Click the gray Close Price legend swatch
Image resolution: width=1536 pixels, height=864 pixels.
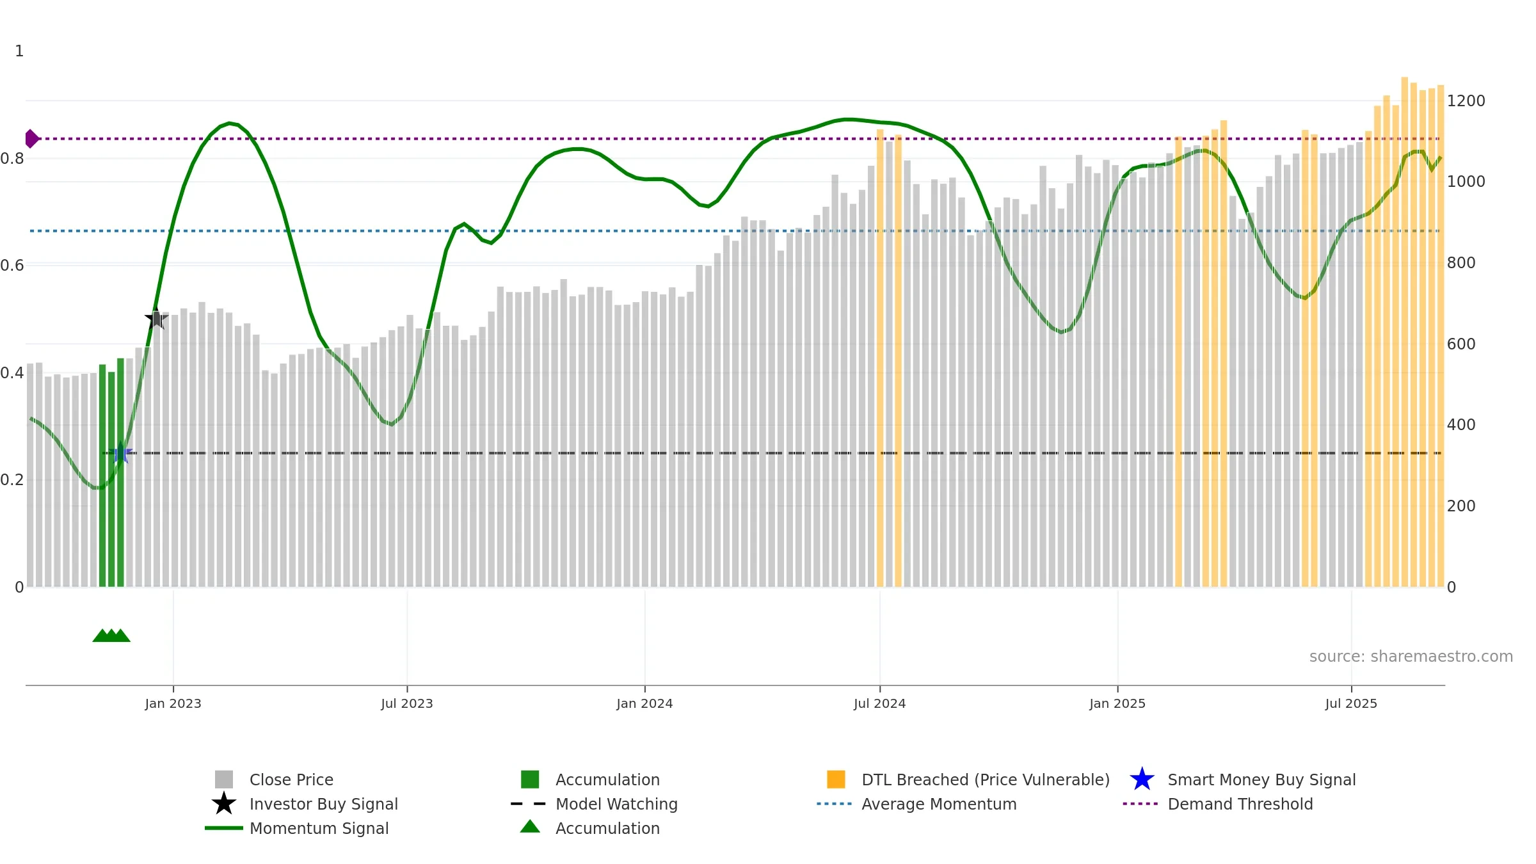[224, 779]
